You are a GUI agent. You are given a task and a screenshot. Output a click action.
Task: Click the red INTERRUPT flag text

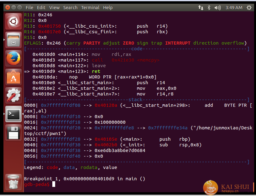(x=178, y=43)
